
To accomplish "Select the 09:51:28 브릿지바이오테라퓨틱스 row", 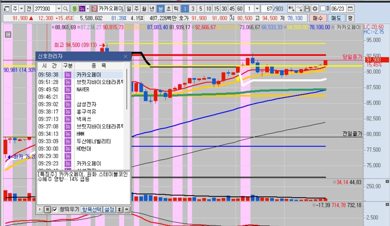I will [81, 82].
